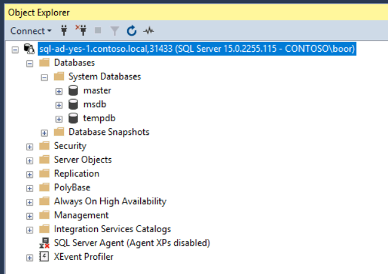This screenshot has height=274, width=388.
Task: Select the msdb database
Action: (95, 104)
